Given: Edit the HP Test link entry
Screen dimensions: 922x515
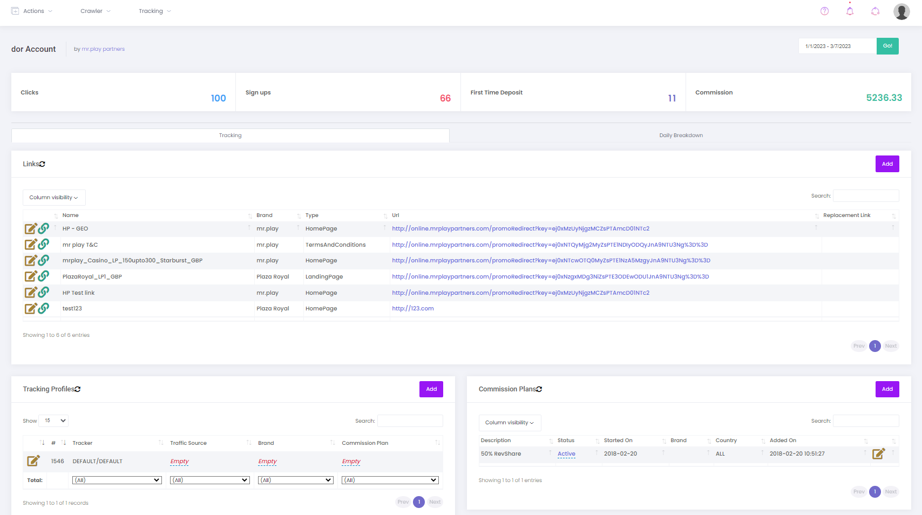Looking at the screenshot, I should 31,293.
